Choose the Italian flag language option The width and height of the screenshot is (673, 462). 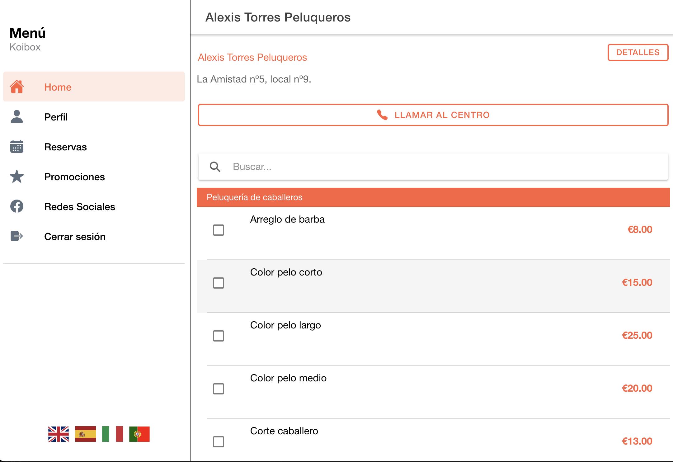point(112,434)
